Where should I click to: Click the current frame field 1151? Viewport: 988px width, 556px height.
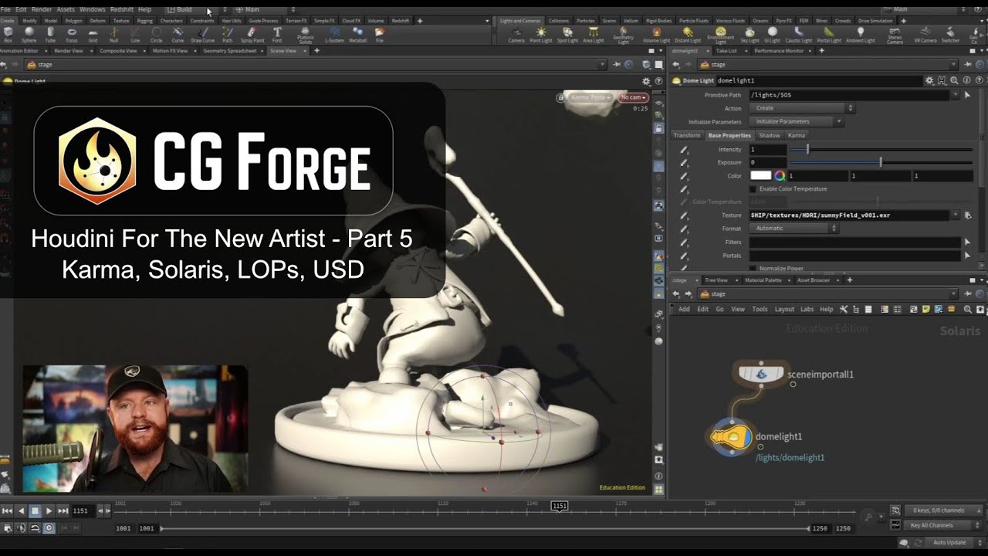coord(82,511)
